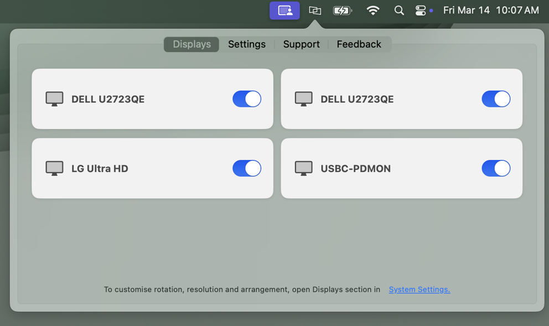The width and height of the screenshot is (549, 326).
Task: Click the monitor icon beside LG Ultra HD
Action: tap(54, 168)
